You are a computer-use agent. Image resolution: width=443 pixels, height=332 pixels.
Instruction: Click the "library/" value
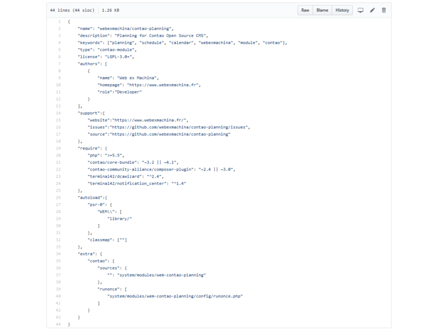(x=120, y=219)
